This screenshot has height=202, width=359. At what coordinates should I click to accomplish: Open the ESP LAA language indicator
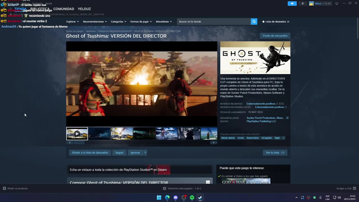pyautogui.click(x=328, y=198)
